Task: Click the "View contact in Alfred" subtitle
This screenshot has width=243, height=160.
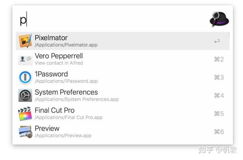Action: pos(59,63)
